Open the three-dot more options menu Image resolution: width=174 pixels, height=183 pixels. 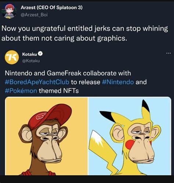pos(168,53)
